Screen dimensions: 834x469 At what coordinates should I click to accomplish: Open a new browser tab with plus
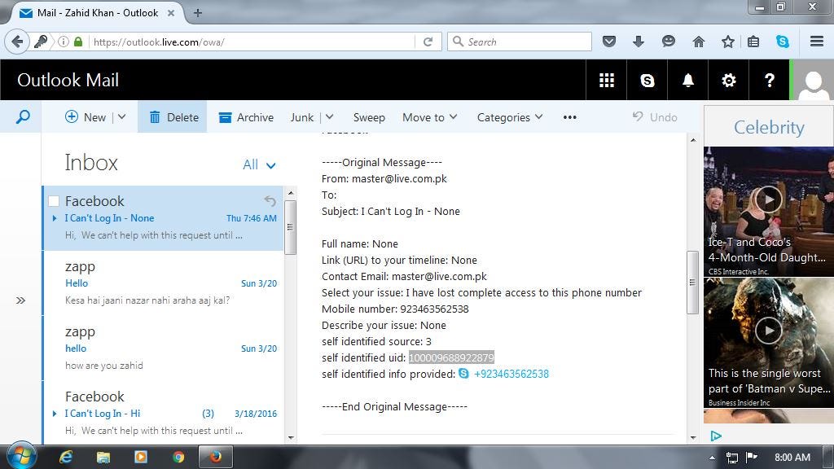click(x=198, y=13)
